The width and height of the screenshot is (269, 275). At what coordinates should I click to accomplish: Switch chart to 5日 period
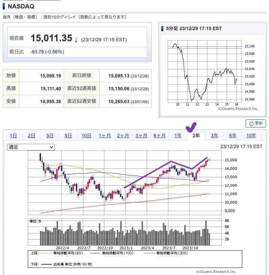68,136
